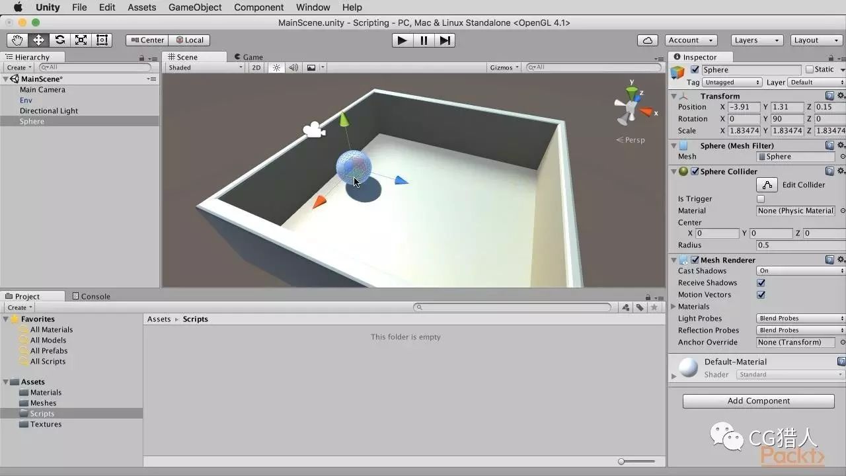Expand the Materials property
The width and height of the screenshot is (846, 476).
673,307
